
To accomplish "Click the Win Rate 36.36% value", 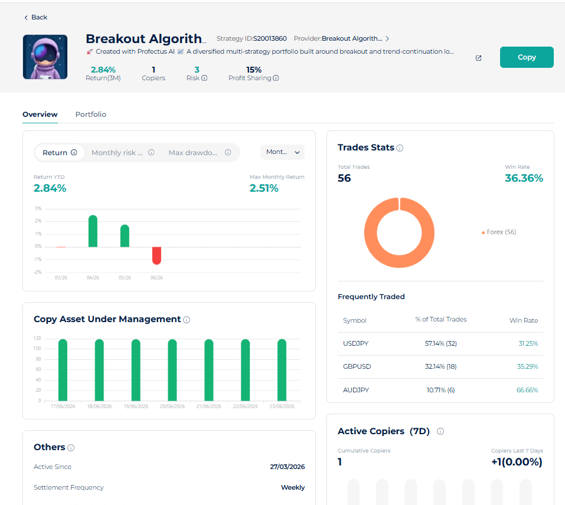I will [x=524, y=178].
